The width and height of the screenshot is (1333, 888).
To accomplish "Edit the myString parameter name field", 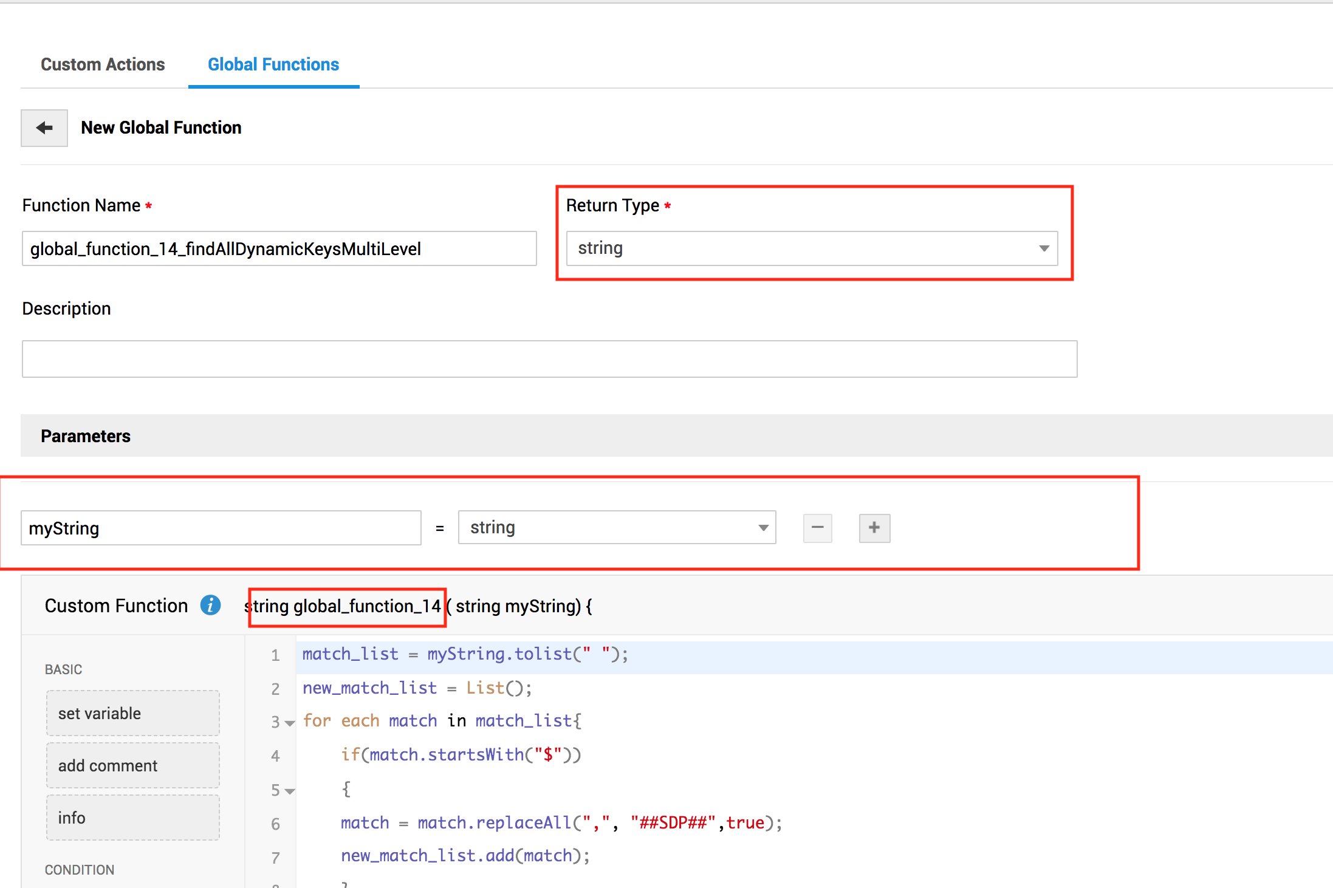I will click(221, 528).
